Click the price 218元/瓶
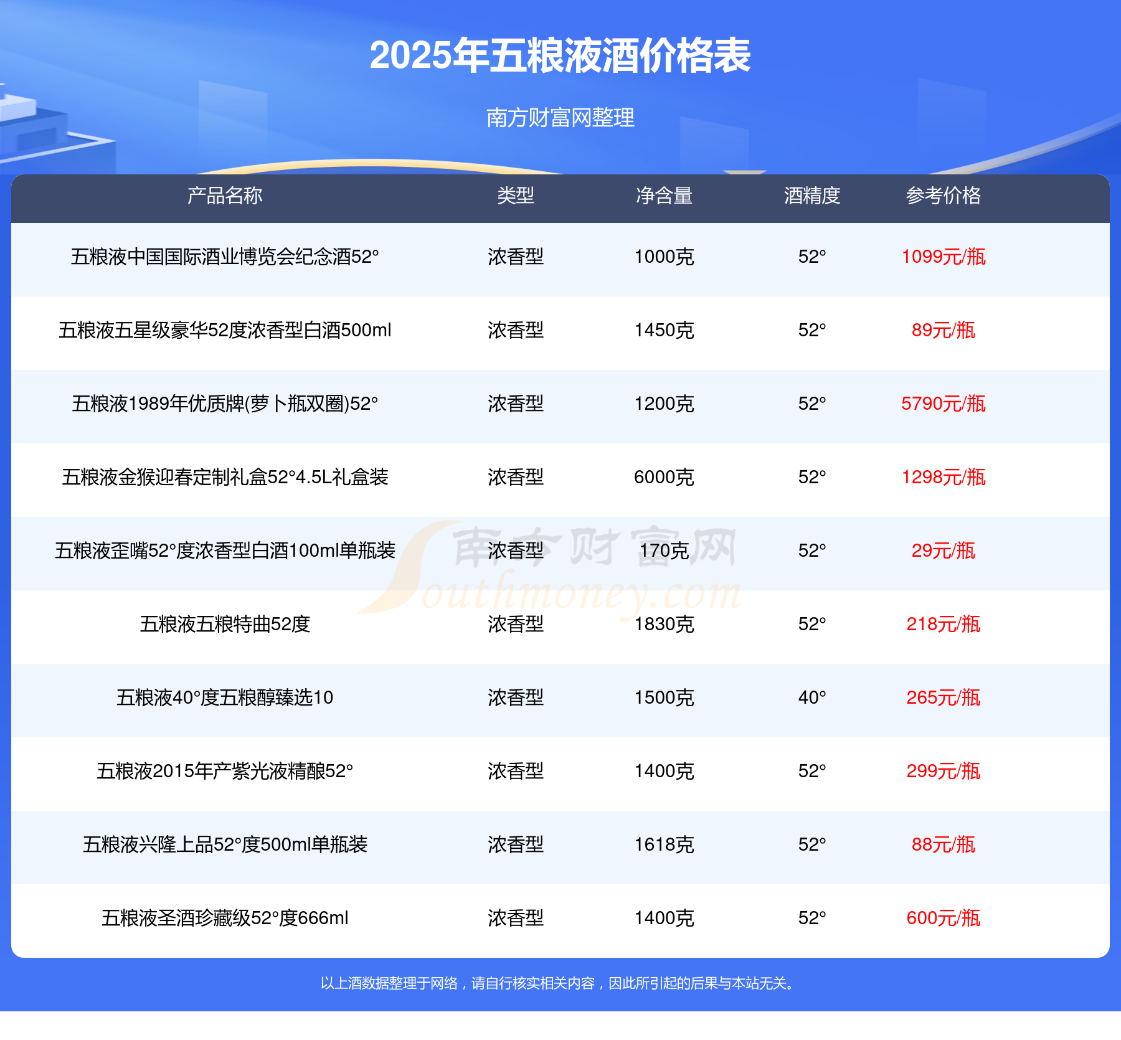The width and height of the screenshot is (1121, 1040). (944, 624)
